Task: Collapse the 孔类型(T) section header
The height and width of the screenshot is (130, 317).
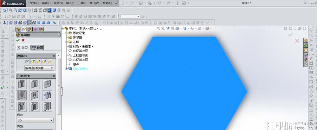Action: (54, 76)
